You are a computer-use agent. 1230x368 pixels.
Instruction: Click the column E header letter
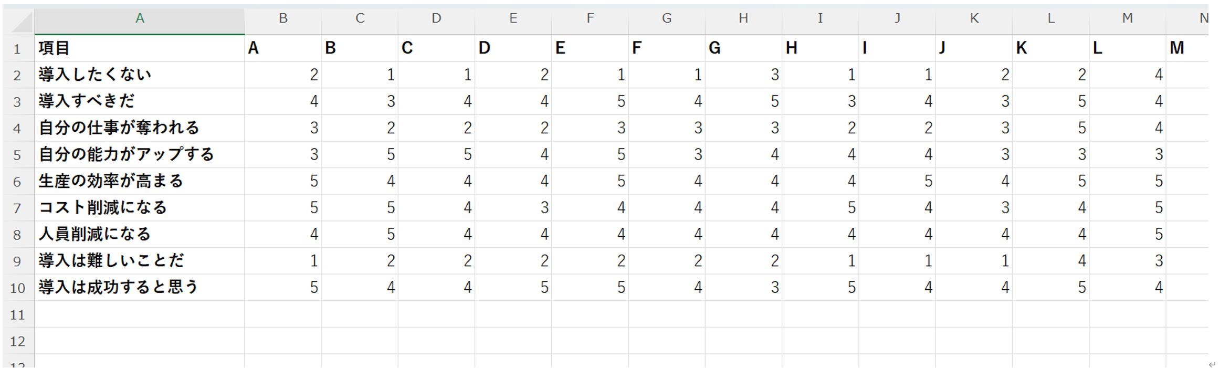click(x=513, y=19)
